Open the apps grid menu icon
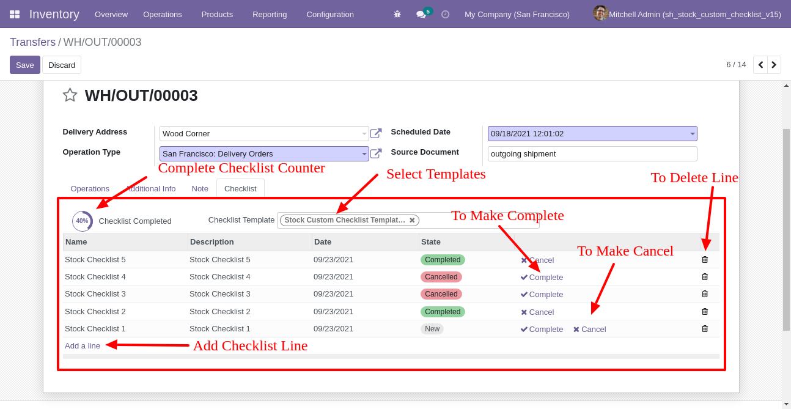The height and width of the screenshot is (409, 791). point(15,14)
